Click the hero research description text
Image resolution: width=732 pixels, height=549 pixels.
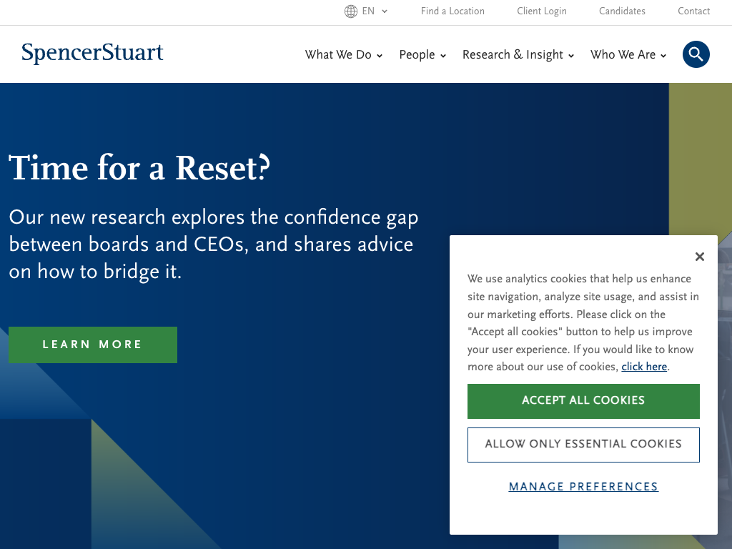tap(213, 244)
